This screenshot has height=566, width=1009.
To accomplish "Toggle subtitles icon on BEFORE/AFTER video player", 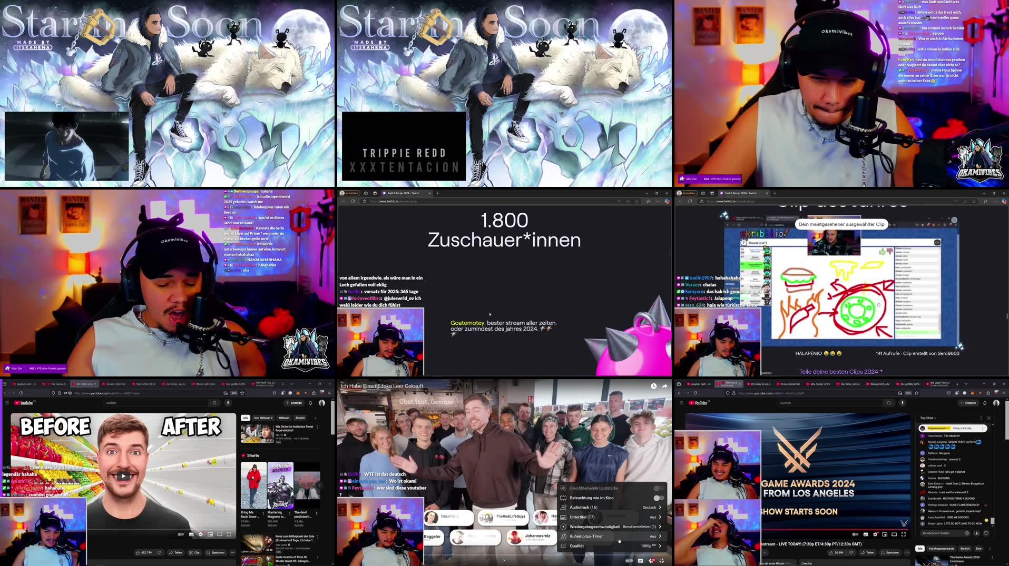I will [191, 534].
